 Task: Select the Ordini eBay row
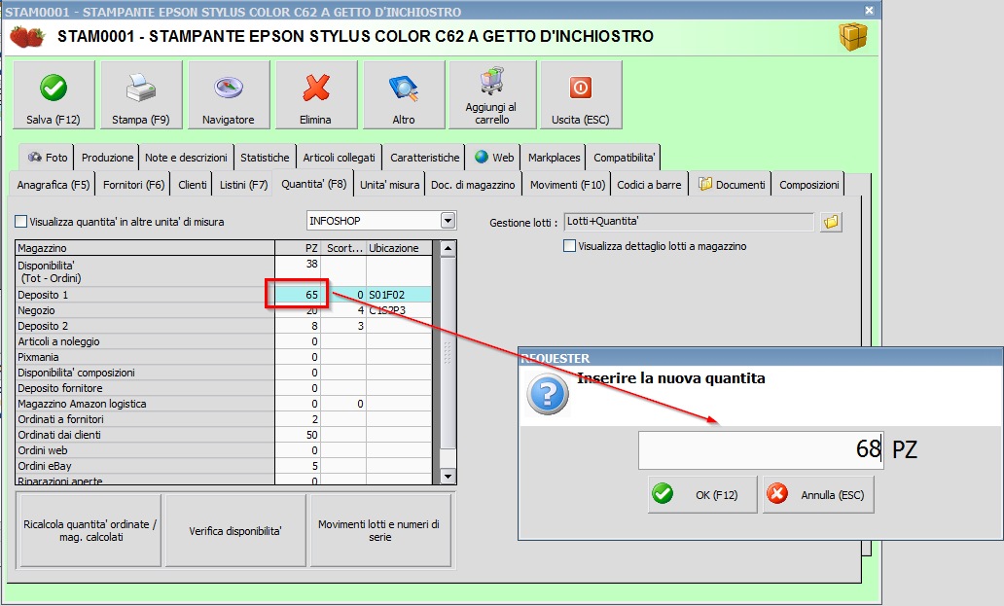point(224,466)
